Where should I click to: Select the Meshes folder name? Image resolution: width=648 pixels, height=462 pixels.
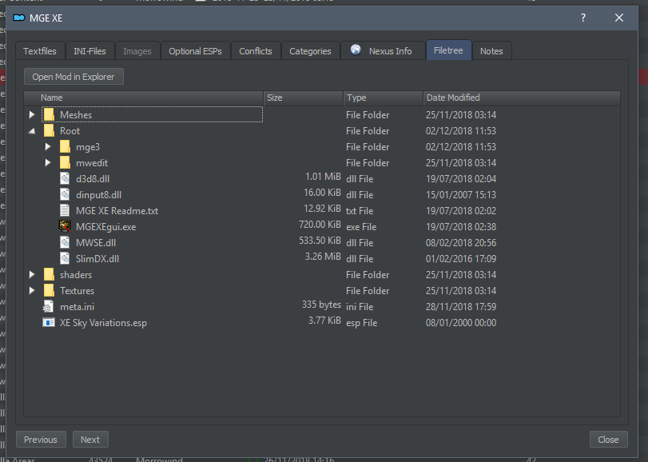(76, 115)
